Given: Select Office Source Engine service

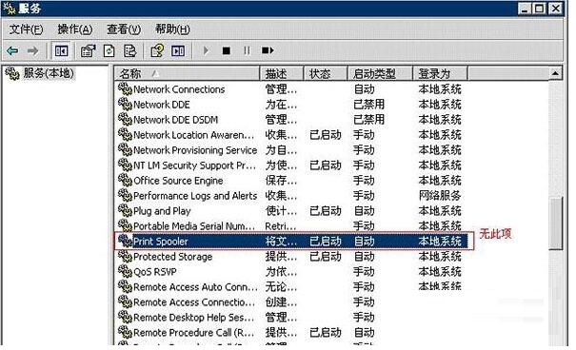Looking at the screenshot, I should [290, 181].
